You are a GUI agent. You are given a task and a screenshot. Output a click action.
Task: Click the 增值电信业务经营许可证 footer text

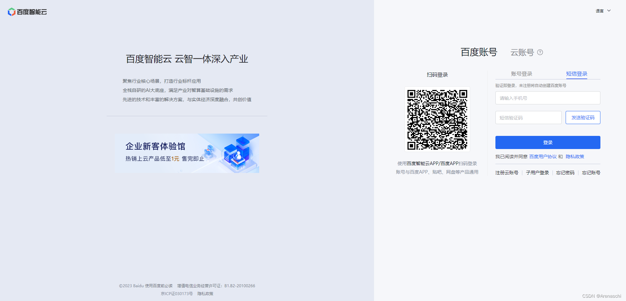(216, 286)
